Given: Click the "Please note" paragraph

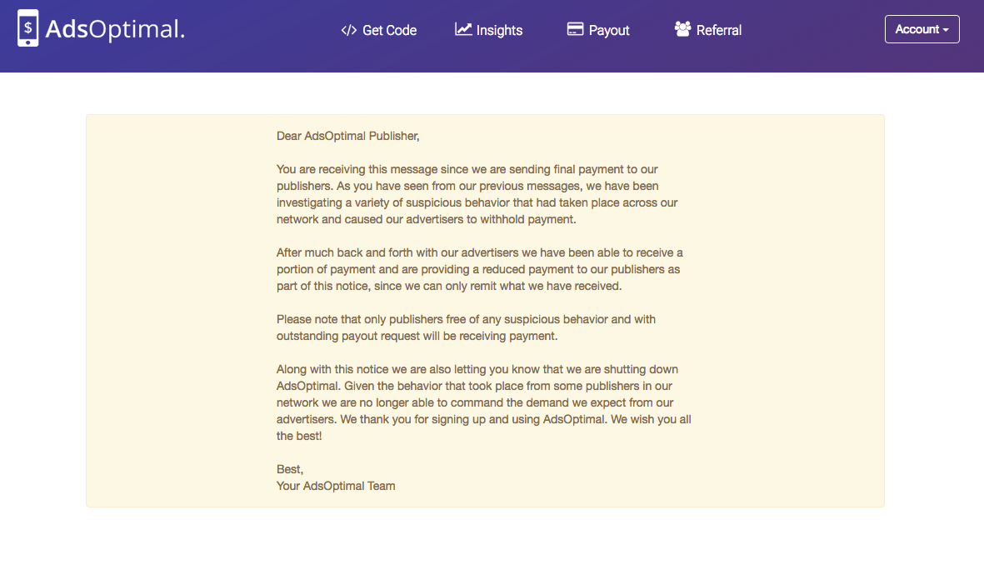Looking at the screenshot, I should click(x=466, y=327).
